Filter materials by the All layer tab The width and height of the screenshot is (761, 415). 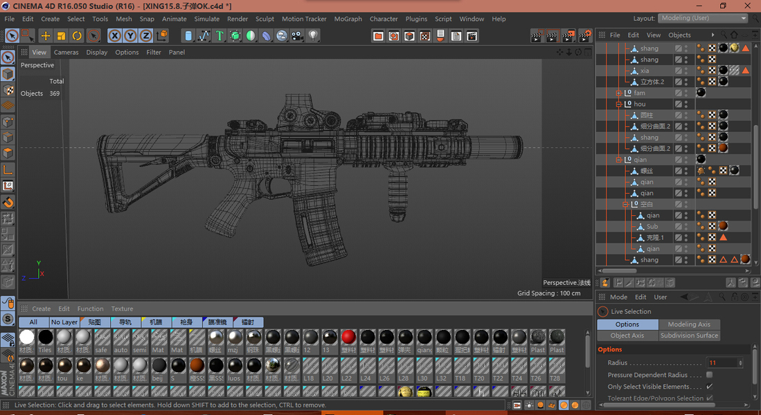(x=33, y=322)
